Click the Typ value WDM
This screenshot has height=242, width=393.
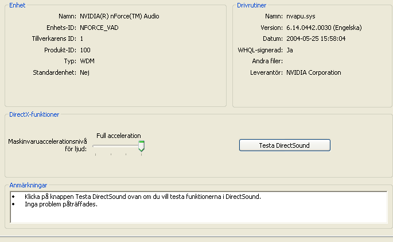(87, 62)
